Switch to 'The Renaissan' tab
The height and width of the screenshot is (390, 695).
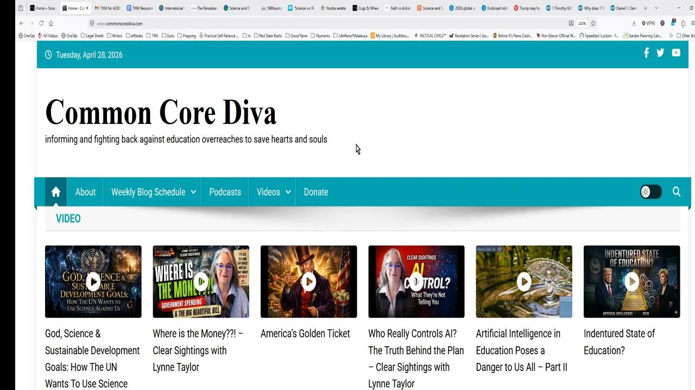pyautogui.click(x=204, y=8)
